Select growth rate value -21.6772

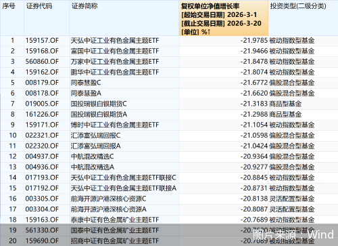[254, 83]
